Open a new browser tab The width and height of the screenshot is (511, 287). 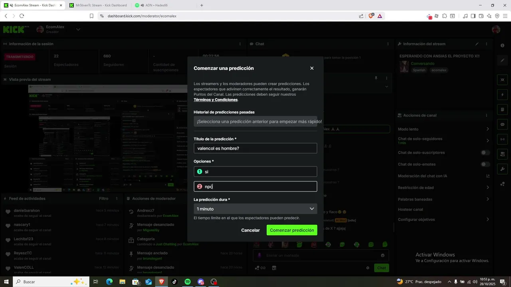coord(202,5)
